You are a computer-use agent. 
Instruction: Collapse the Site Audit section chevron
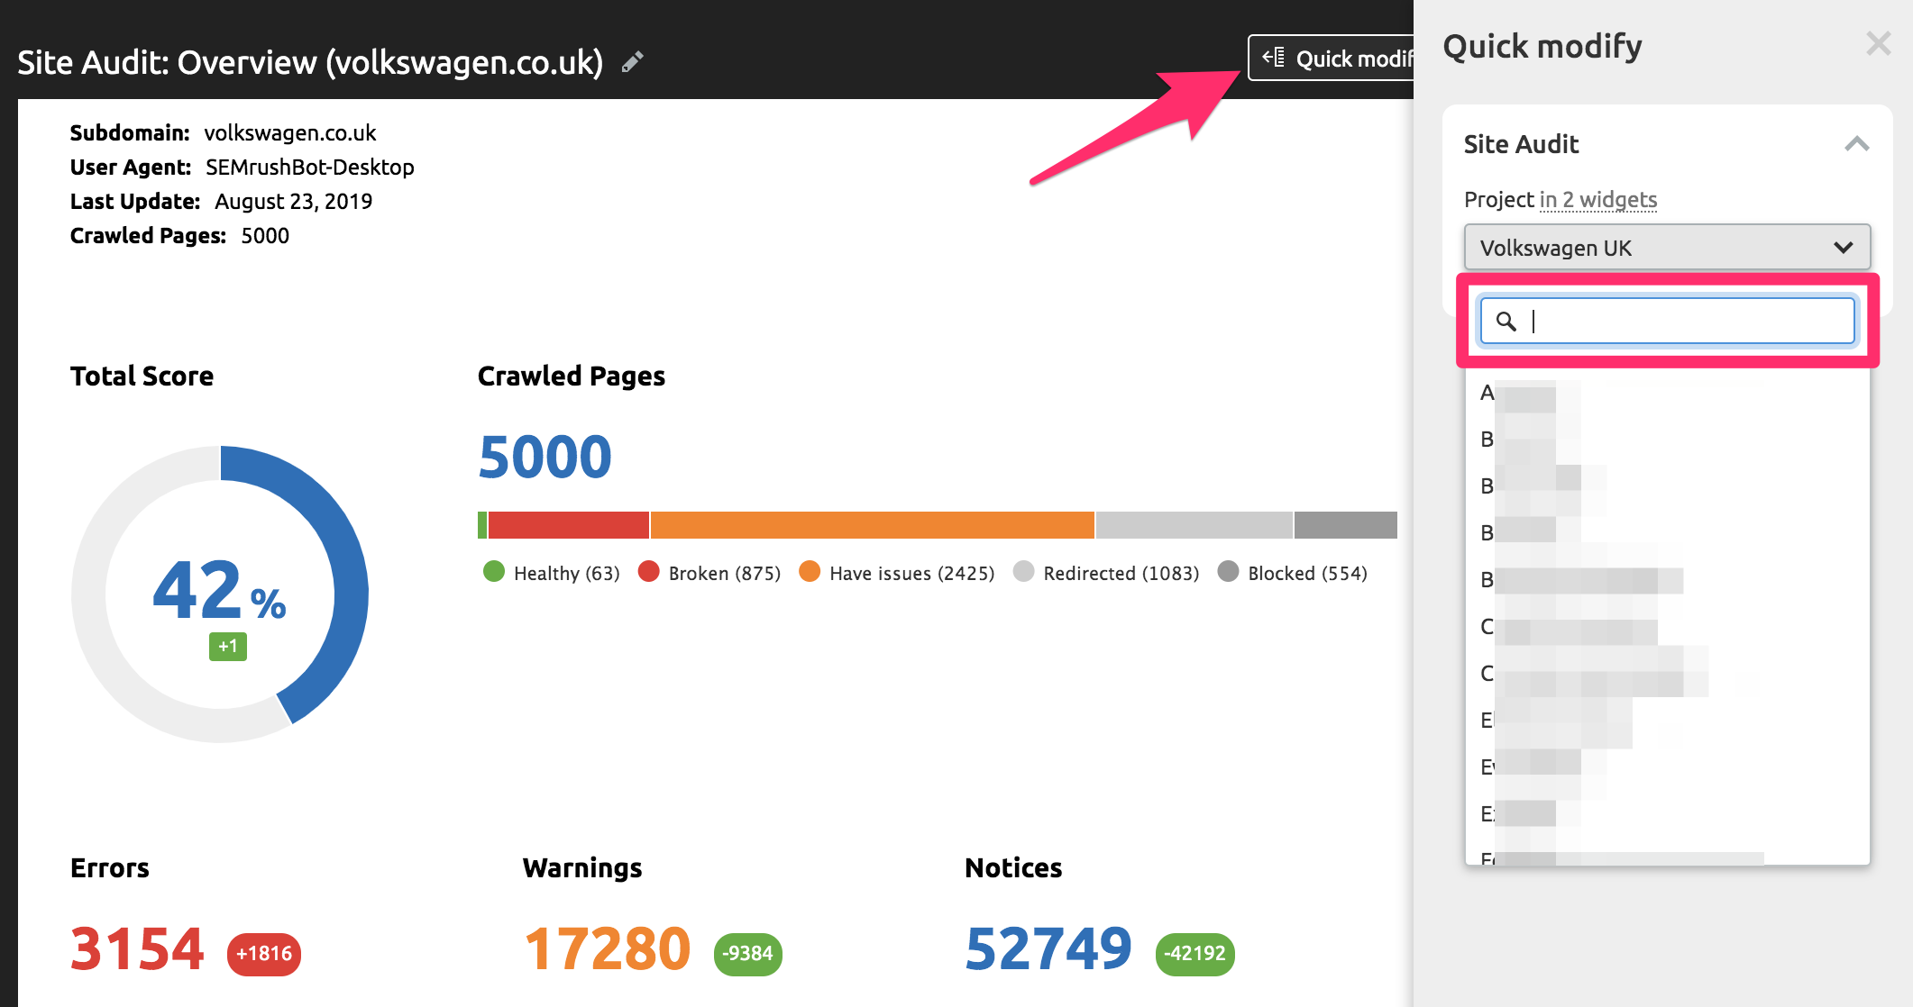click(1856, 144)
